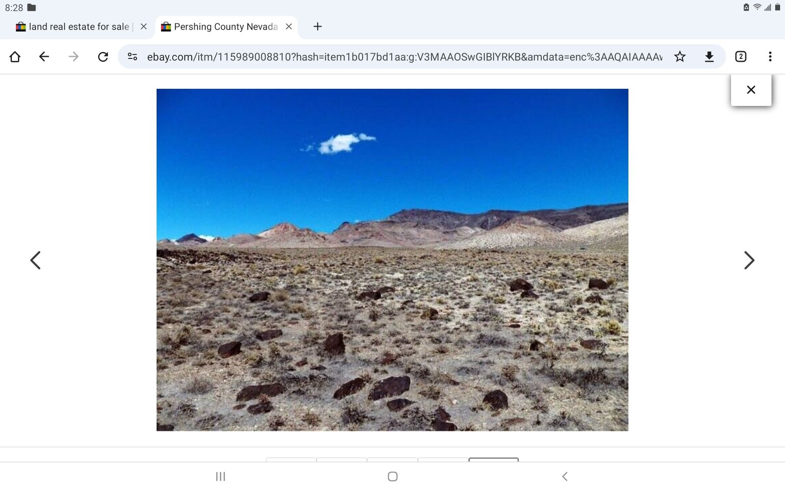The image size is (785, 491).
Task: Tap the desert landscape photo
Action: click(392, 260)
